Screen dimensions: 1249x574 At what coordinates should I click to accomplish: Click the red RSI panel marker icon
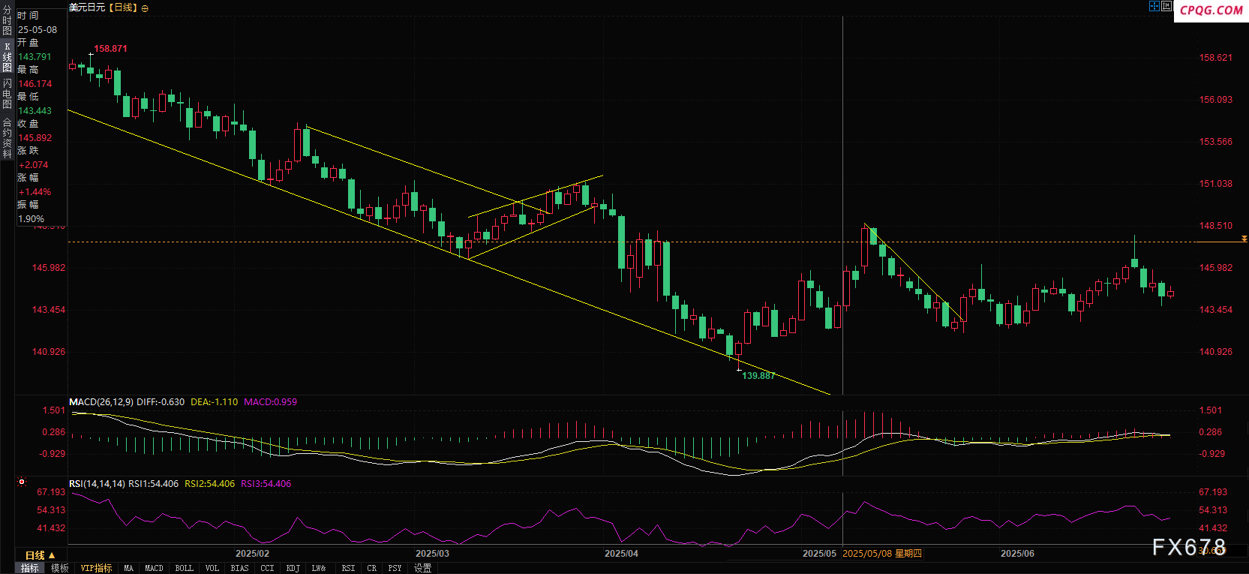coord(22,482)
